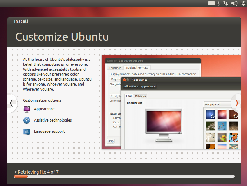Select the blue wallpaper with clock badge
The height and width of the screenshot is (186, 247).
tap(210, 114)
